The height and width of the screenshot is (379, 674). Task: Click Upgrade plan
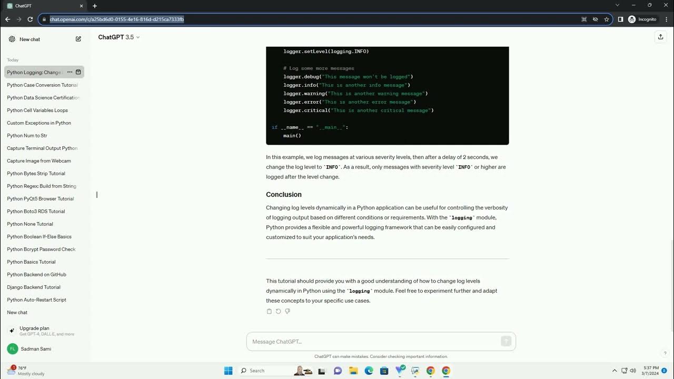point(44,331)
